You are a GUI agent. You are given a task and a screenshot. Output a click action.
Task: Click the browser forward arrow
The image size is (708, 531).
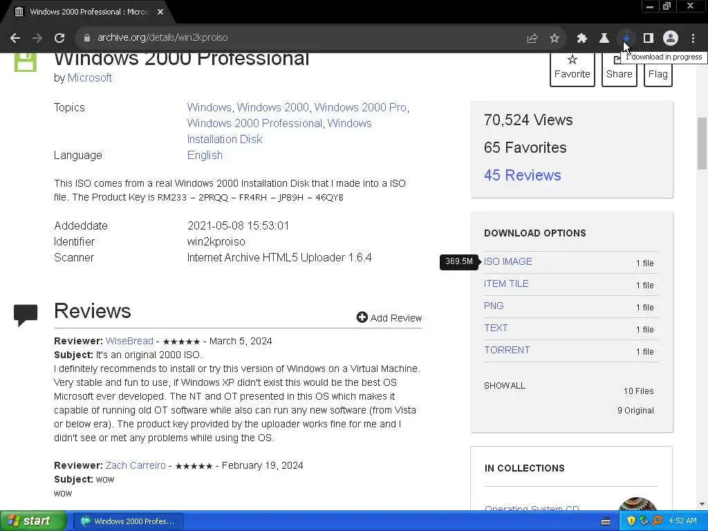[37, 38]
